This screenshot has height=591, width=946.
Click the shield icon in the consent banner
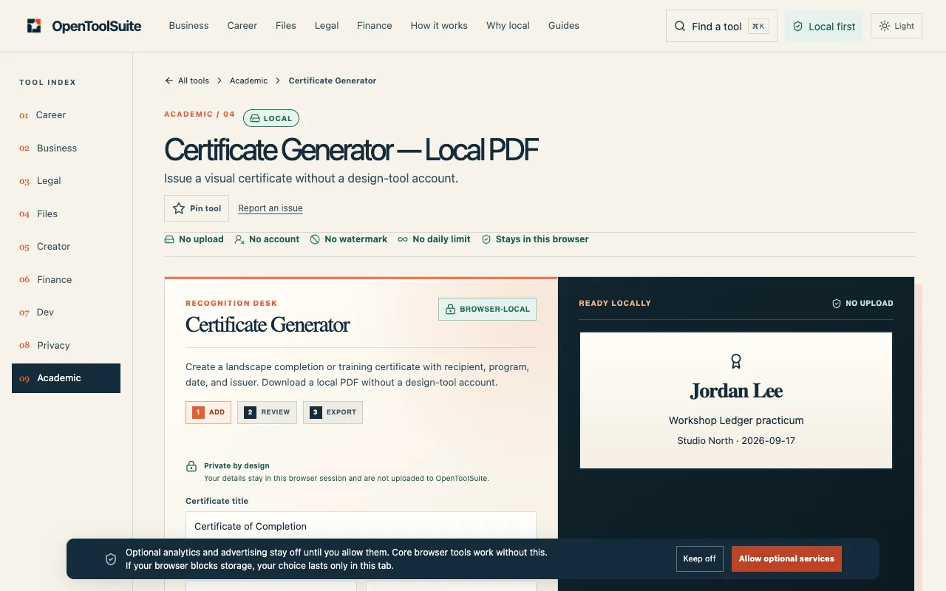tap(111, 559)
